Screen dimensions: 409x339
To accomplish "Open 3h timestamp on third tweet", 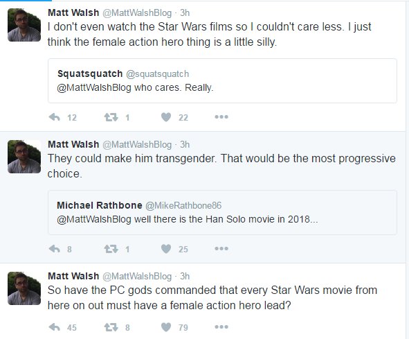I will pos(185,276).
